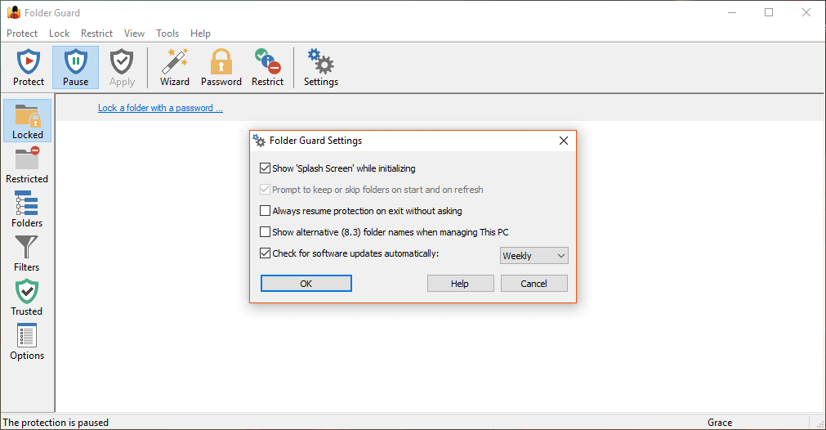Toggle Check for software updates automatically
The width and height of the screenshot is (826, 430).
(265, 253)
